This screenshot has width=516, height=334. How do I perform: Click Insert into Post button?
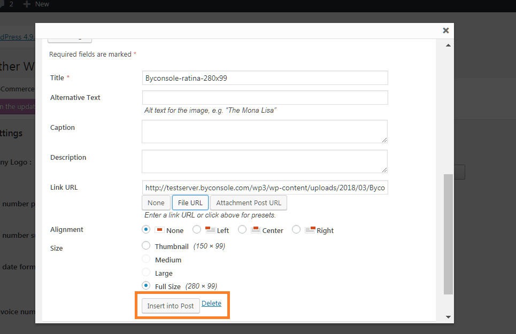click(x=171, y=306)
